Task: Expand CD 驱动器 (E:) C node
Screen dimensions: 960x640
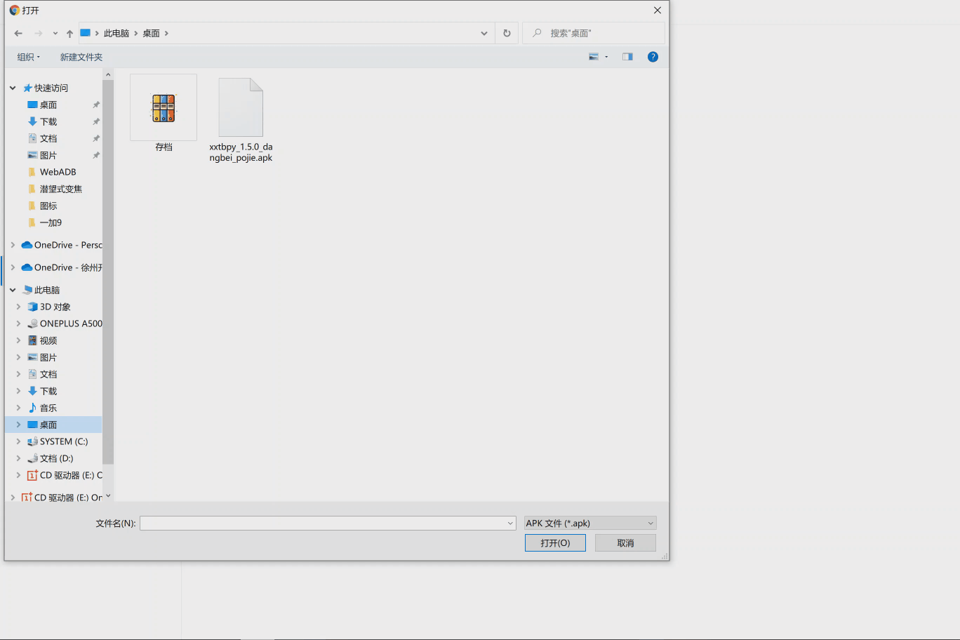Action: pos(18,475)
